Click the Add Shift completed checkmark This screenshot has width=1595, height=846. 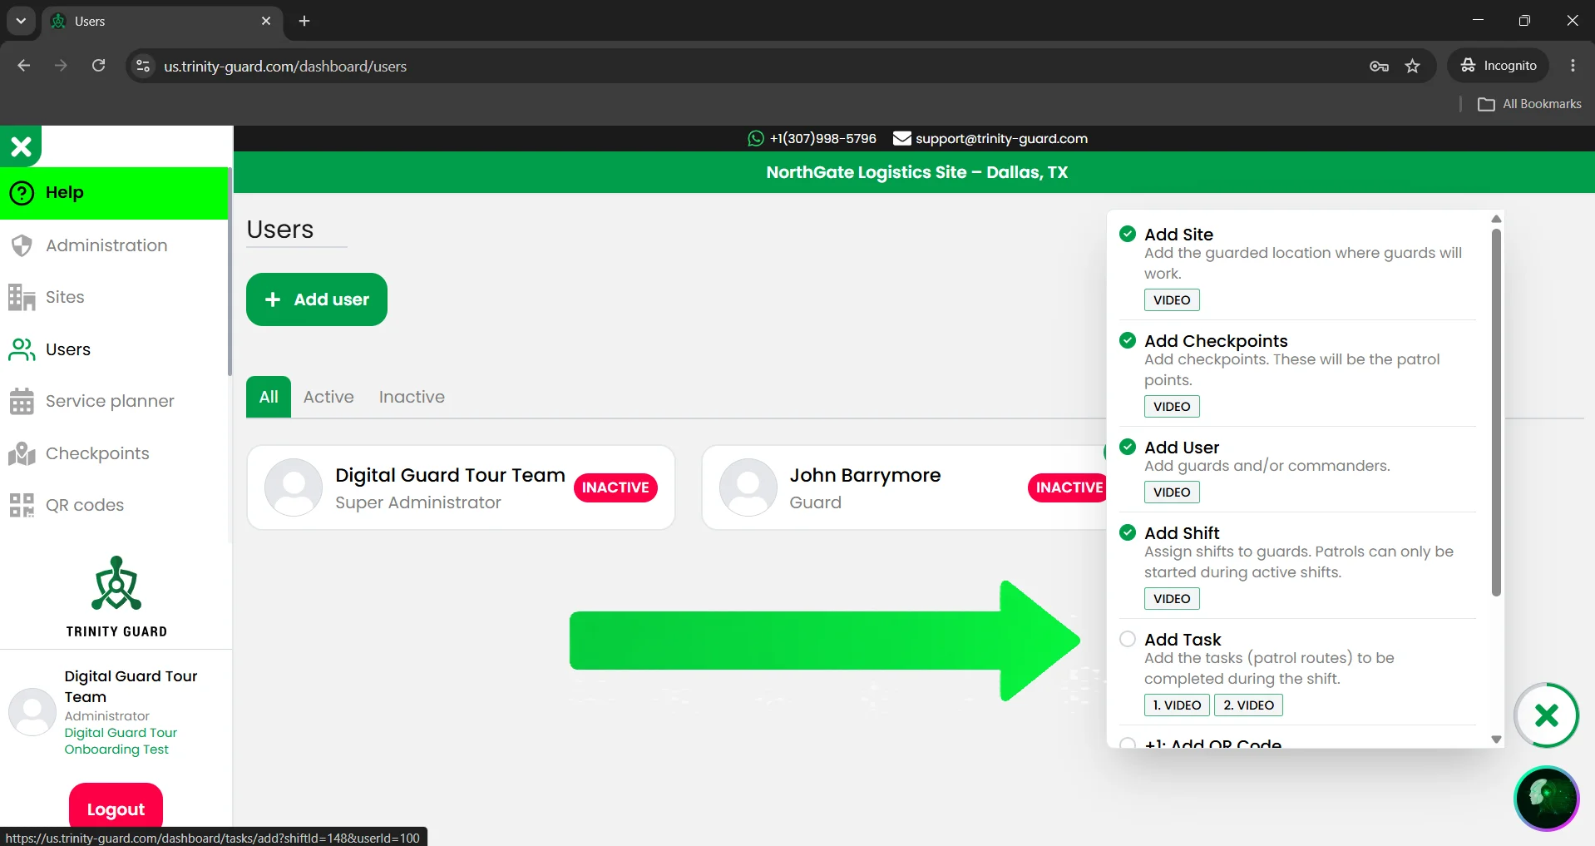point(1128,532)
